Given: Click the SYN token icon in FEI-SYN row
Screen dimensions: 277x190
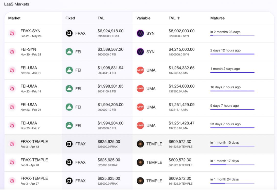Looking at the screenshot, I should 140,52.
